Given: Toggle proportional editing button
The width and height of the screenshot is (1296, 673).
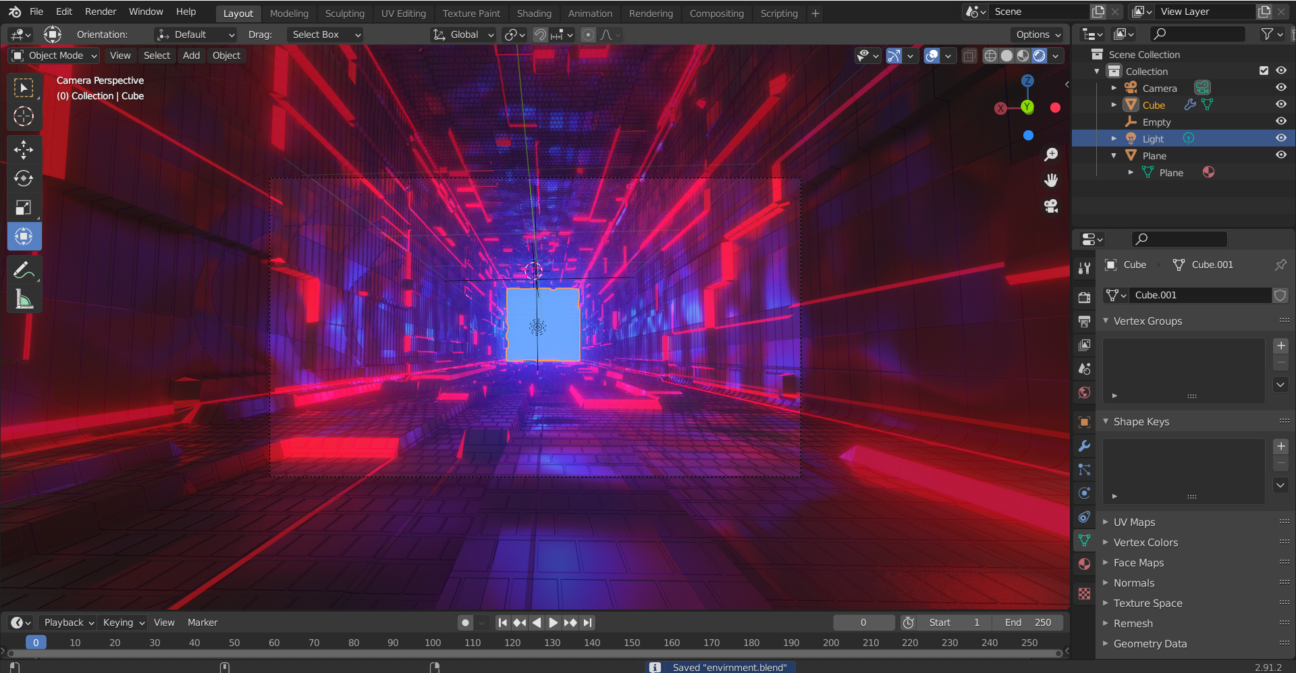Looking at the screenshot, I should [x=588, y=34].
